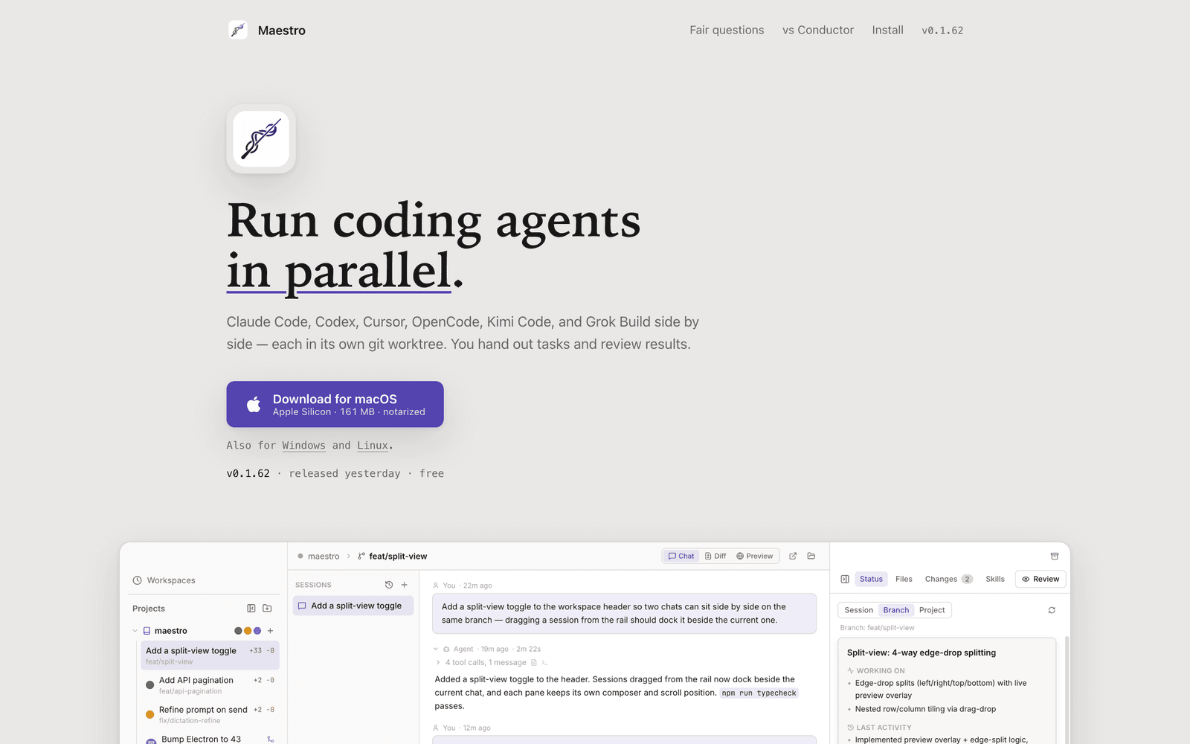Click the Review button
1190x744 pixels.
tap(1041, 579)
